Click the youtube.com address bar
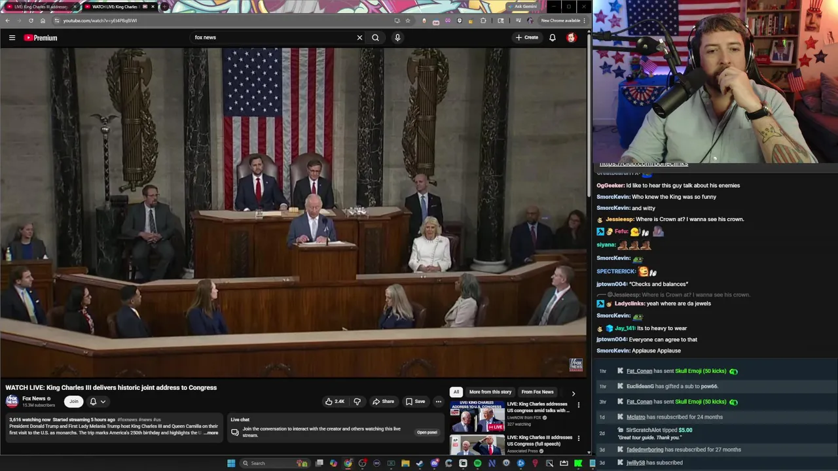The height and width of the screenshot is (471, 838). 223,20
